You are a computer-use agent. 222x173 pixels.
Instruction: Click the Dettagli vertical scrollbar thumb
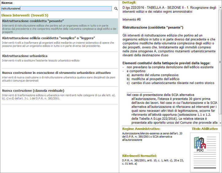[x=220, y=62]
